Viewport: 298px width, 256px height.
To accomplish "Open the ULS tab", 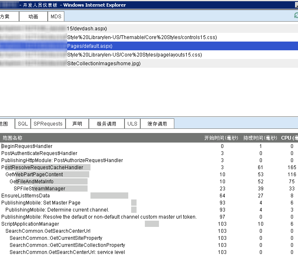I will coord(132,124).
